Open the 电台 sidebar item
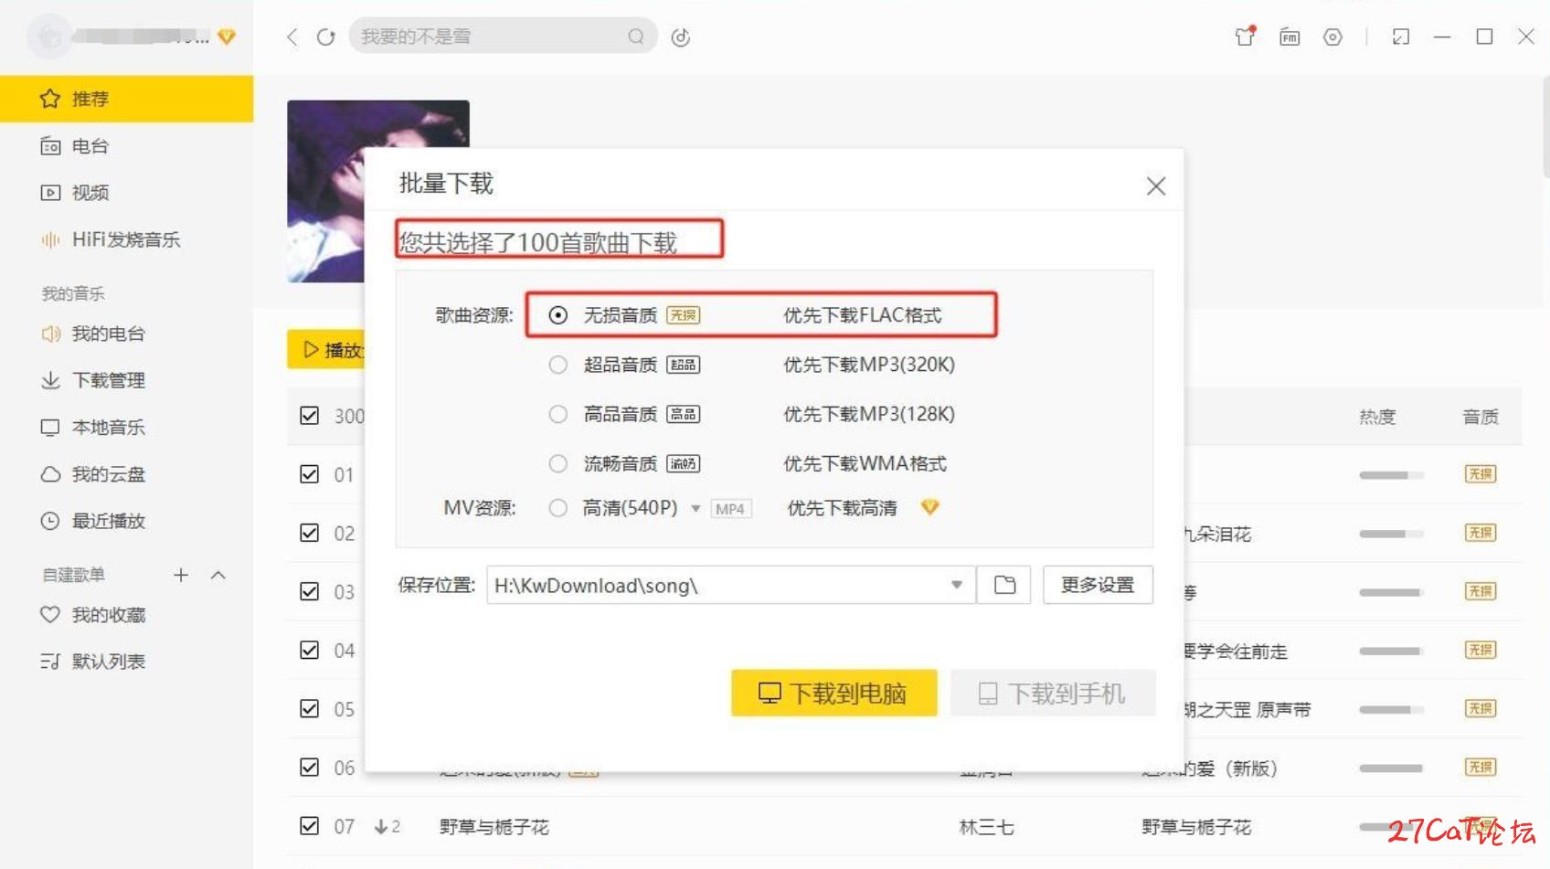 click(x=126, y=146)
